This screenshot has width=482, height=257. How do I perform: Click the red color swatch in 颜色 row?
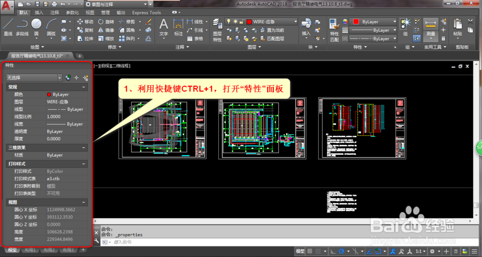coord(49,94)
